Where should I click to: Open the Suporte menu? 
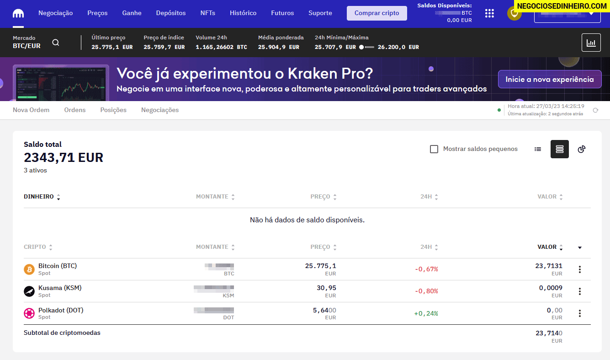click(x=320, y=13)
